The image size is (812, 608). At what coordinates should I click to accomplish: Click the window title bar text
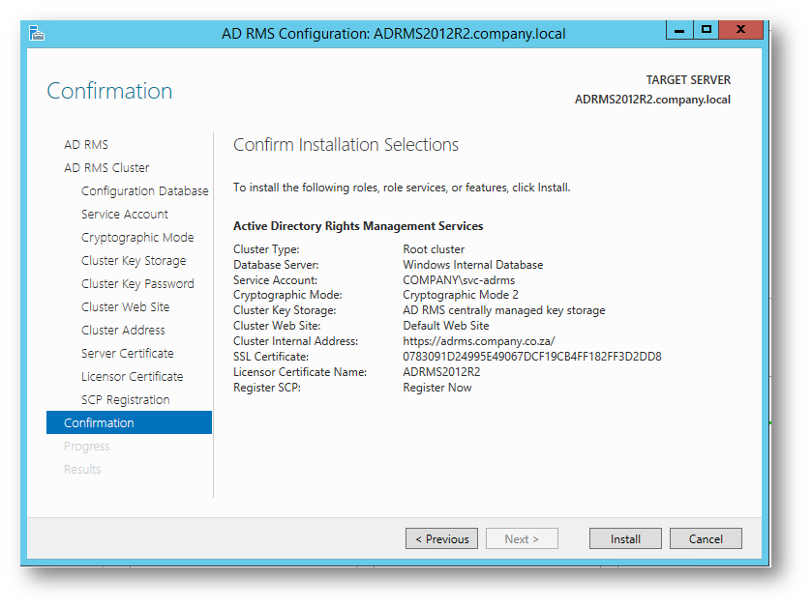[x=393, y=34]
